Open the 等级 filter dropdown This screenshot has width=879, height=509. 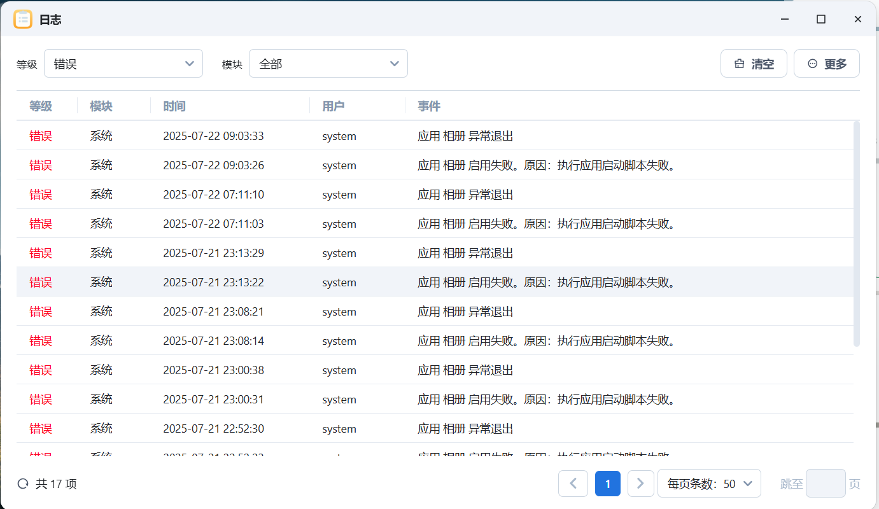(x=123, y=64)
